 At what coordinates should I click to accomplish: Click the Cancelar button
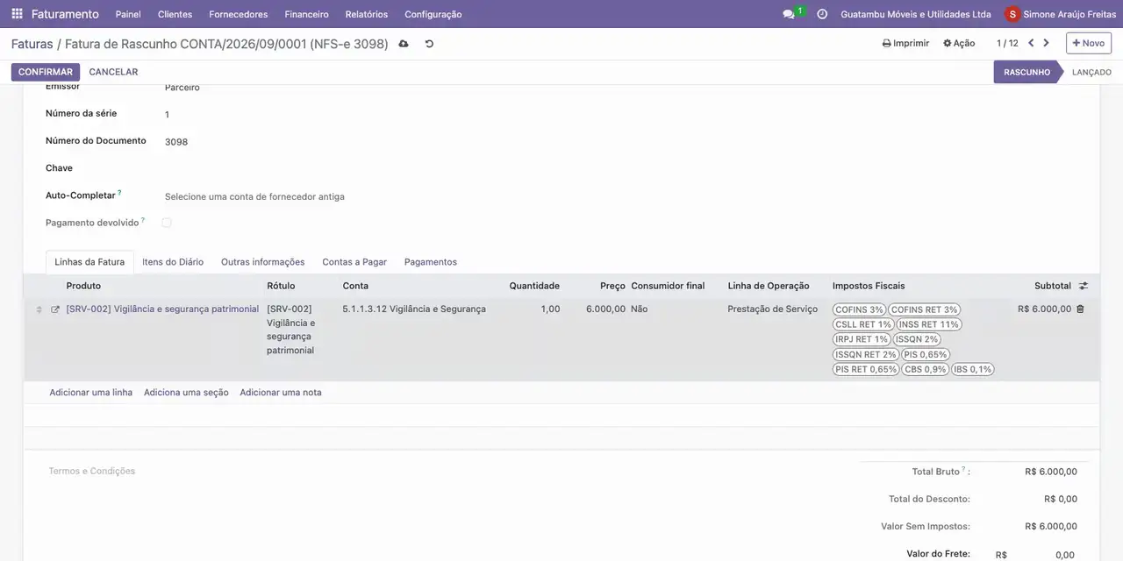pyautogui.click(x=113, y=72)
